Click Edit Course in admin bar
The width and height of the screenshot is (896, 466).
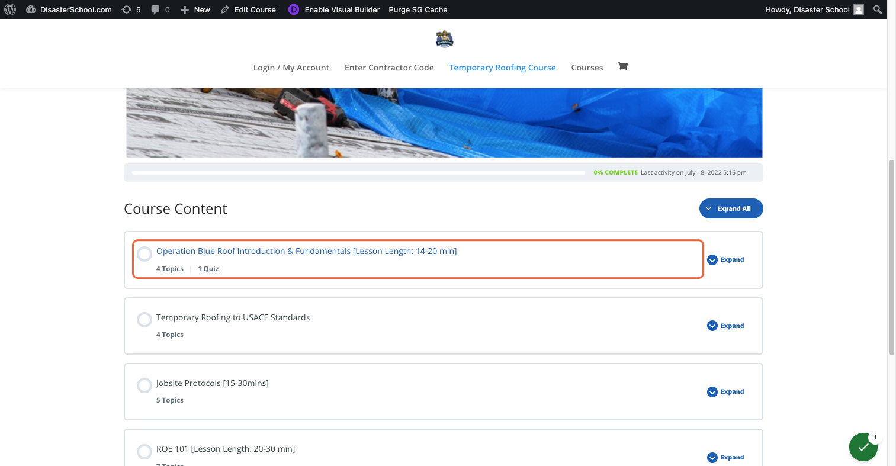click(x=255, y=9)
